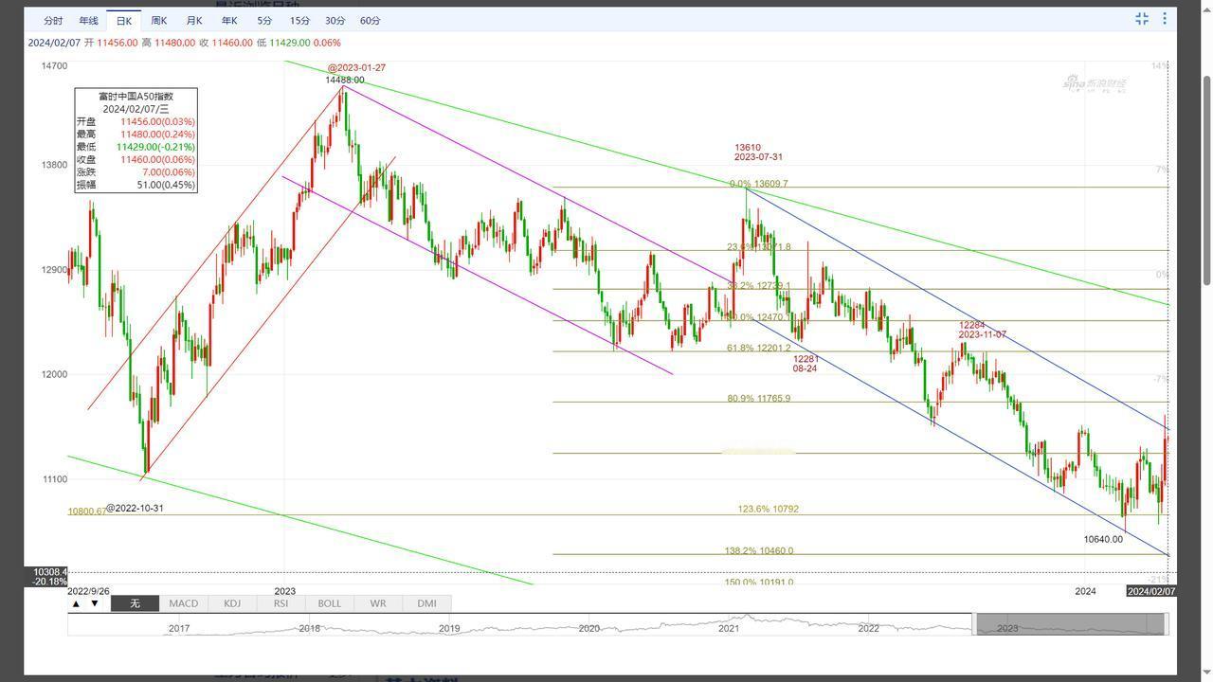Enable the MACD indicator
This screenshot has height=682, width=1213.
pos(184,603)
